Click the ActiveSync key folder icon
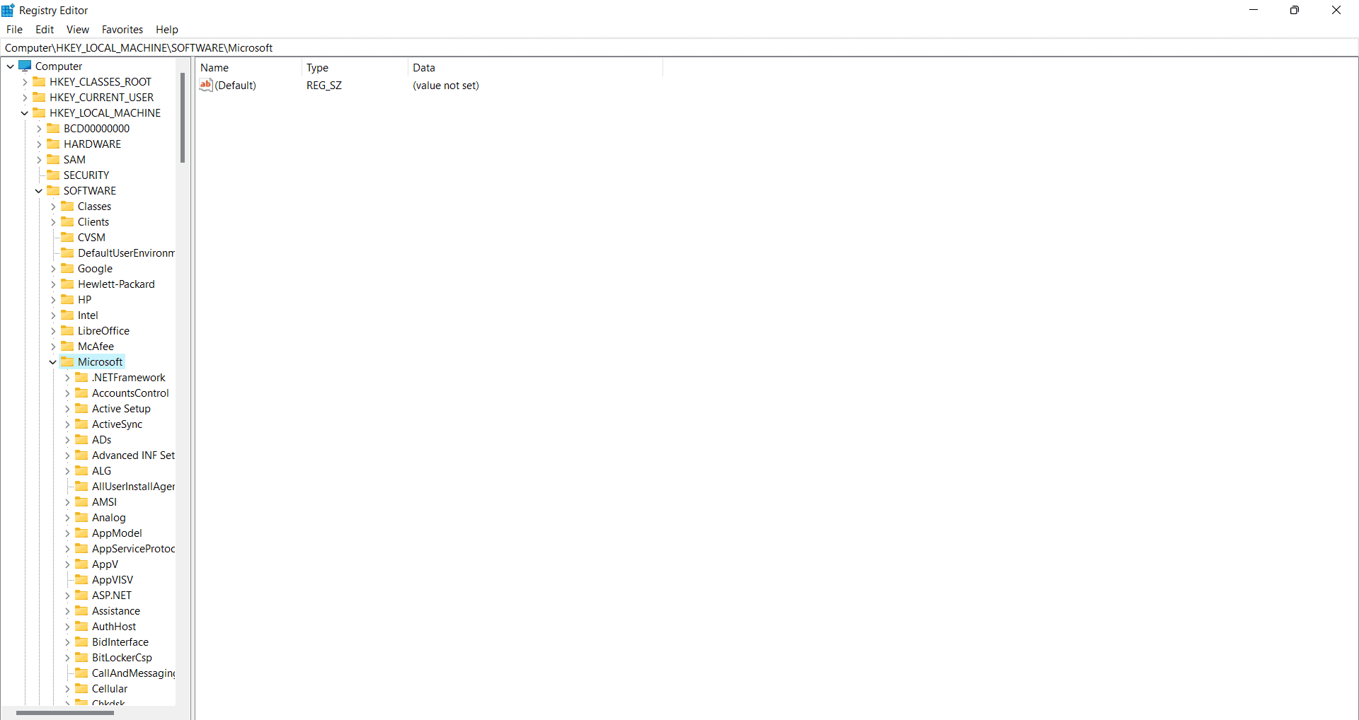The width and height of the screenshot is (1359, 720). point(81,424)
